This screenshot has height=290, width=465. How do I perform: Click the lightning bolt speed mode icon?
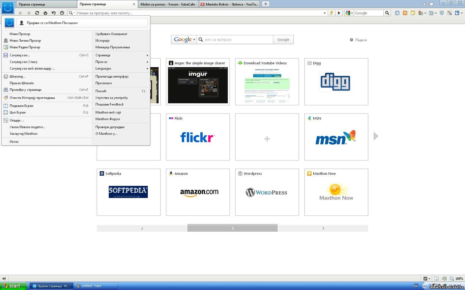pyautogui.click(x=331, y=13)
